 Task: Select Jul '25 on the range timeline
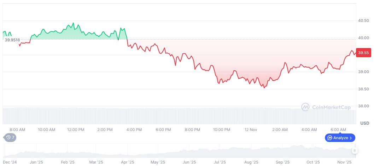[x=220, y=162]
